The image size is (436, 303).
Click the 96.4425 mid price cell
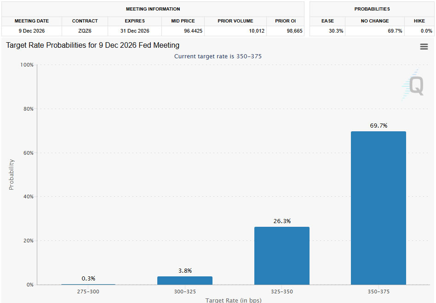point(183,31)
